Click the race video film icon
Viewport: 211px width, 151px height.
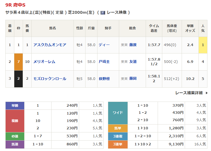pos(103,12)
